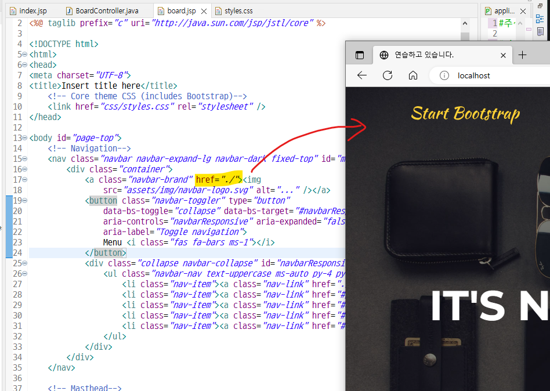Click the taglib uri string on line 2

point(232,23)
